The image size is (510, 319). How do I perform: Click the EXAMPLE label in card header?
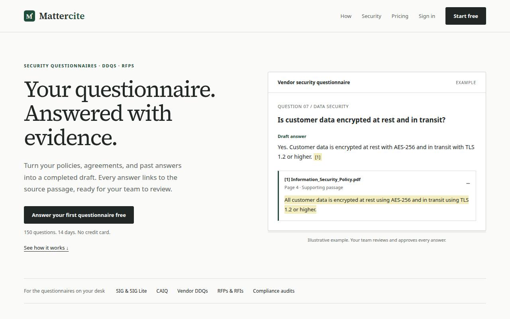click(466, 83)
